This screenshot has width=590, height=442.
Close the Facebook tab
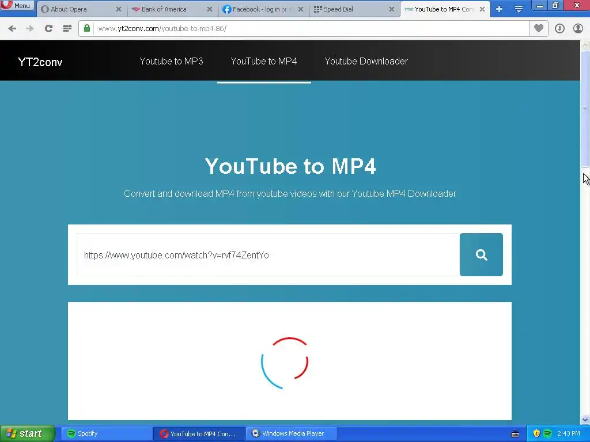301,9
